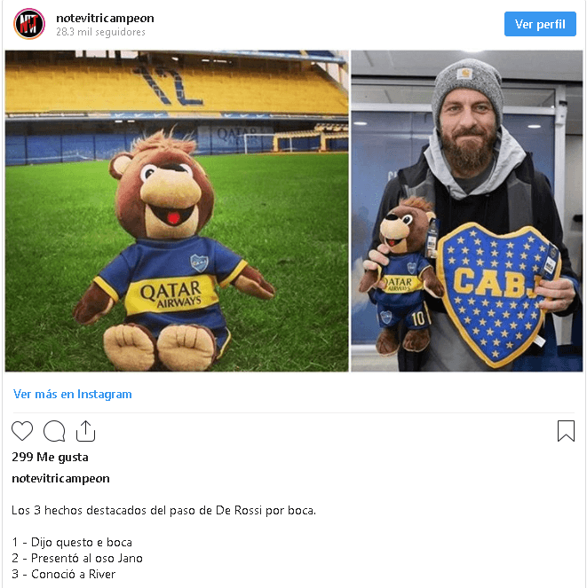Select the line "2 - Presentó al oso Jano"
The height and width of the screenshot is (588, 587).
click(77, 558)
